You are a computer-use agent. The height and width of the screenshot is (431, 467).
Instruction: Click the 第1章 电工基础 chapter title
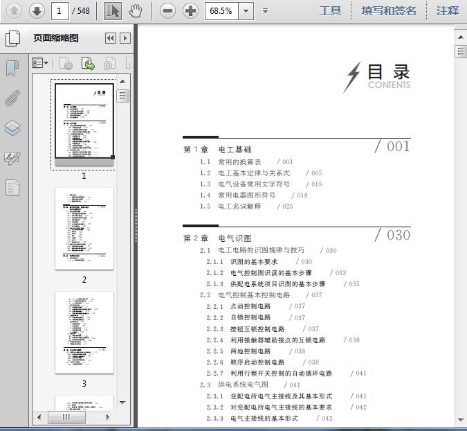coord(217,150)
